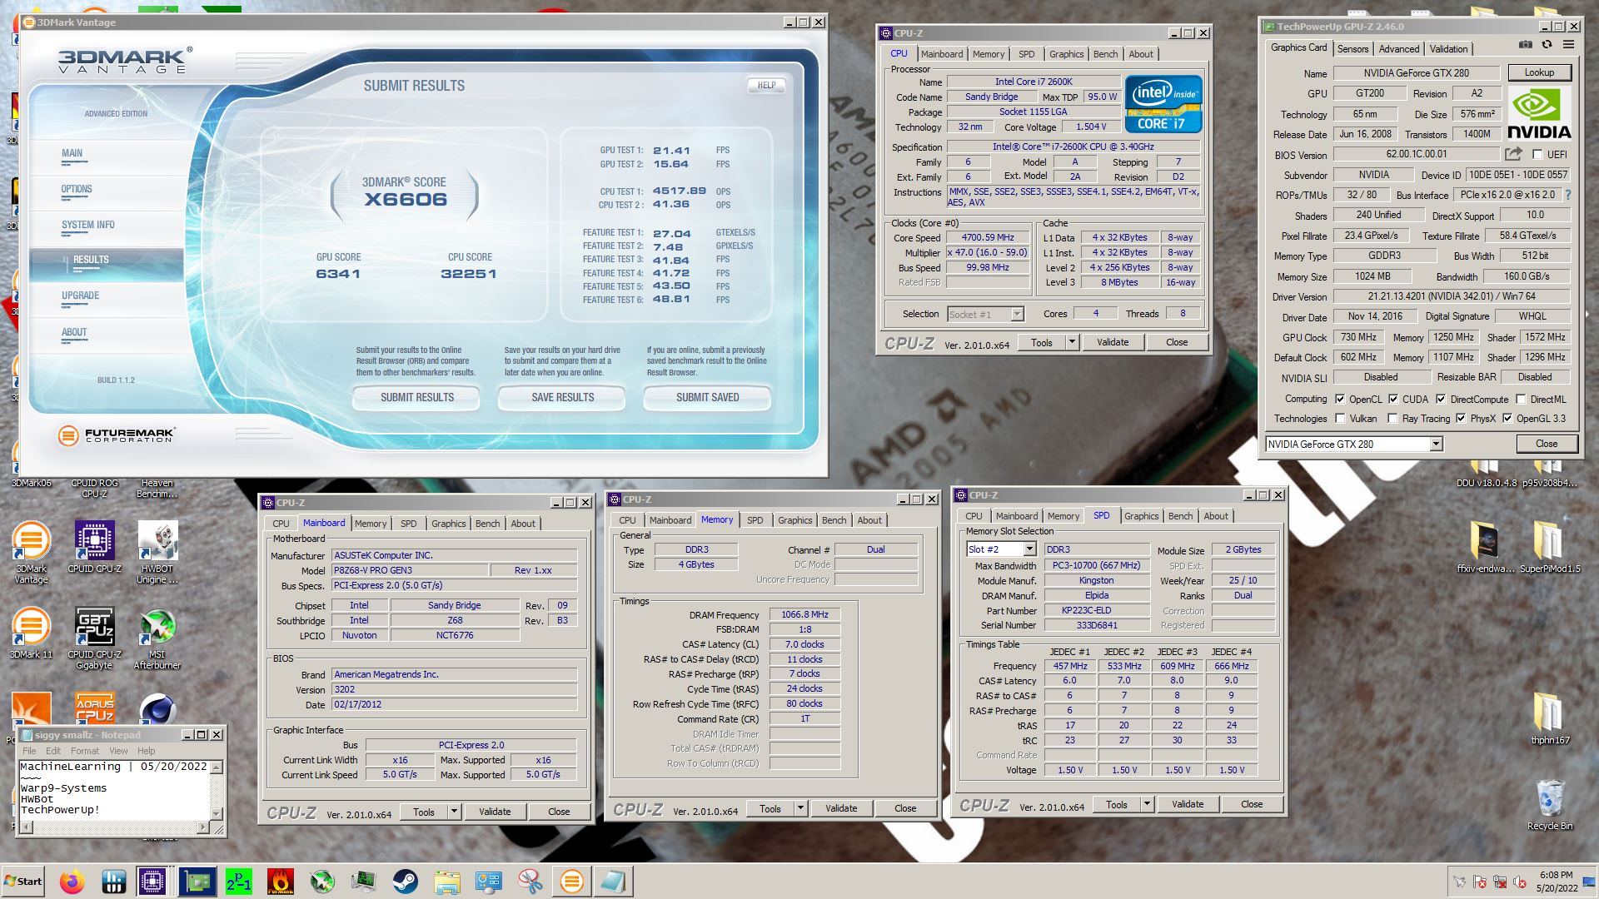Image resolution: width=1599 pixels, height=899 pixels.
Task: Toggle the DirectML checkbox
Action: (1522, 399)
